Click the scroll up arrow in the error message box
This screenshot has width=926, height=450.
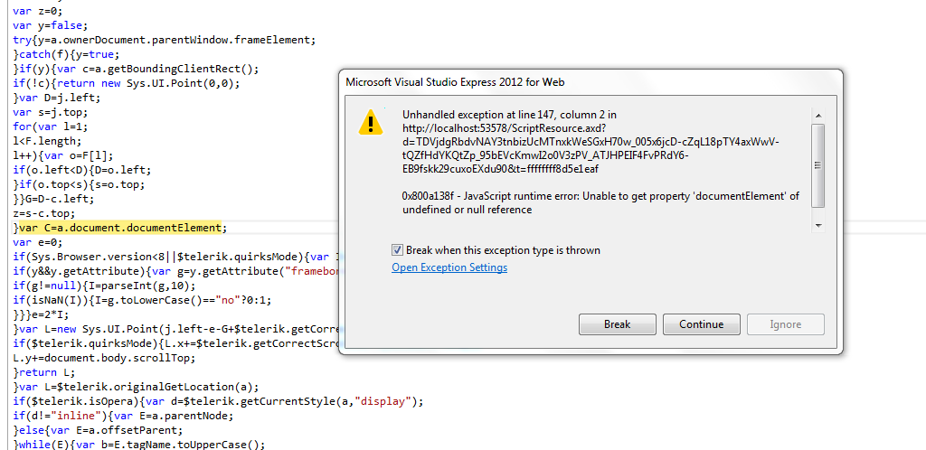[x=817, y=116]
